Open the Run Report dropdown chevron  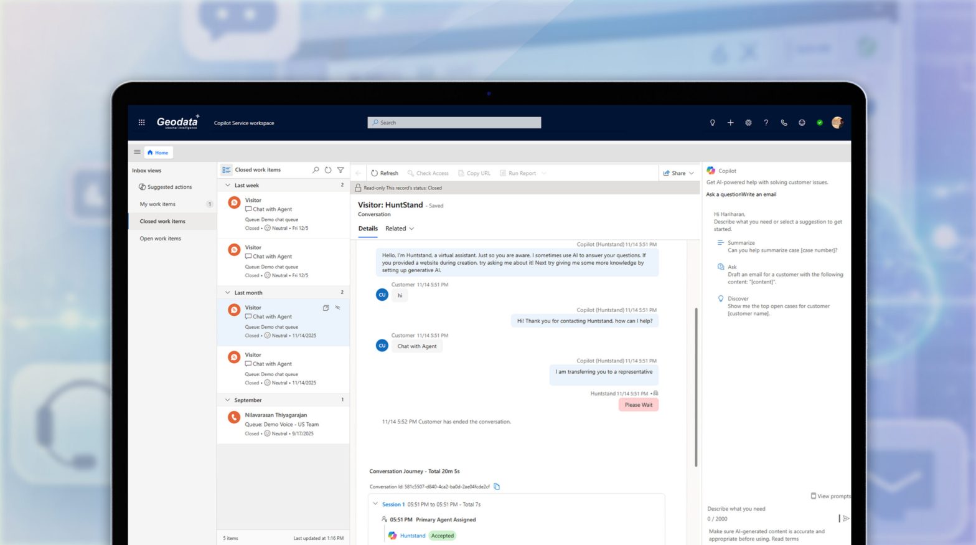[x=544, y=173]
